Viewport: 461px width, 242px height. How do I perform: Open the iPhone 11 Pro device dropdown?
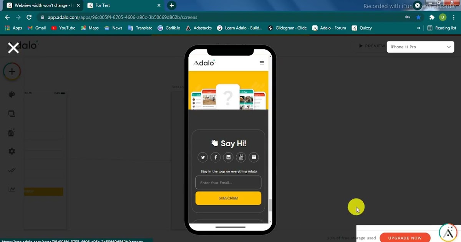click(420, 47)
